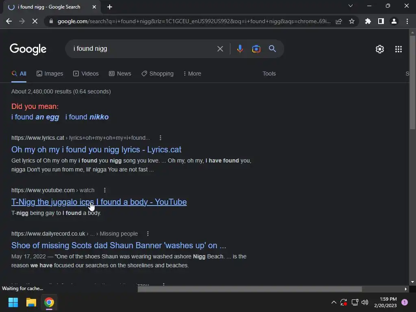The image size is (416, 312).
Task: Switch to the Shopping tab
Action: tap(158, 74)
